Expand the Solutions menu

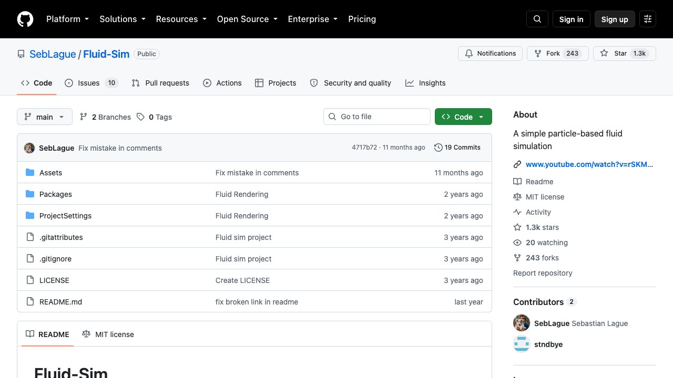click(x=123, y=19)
